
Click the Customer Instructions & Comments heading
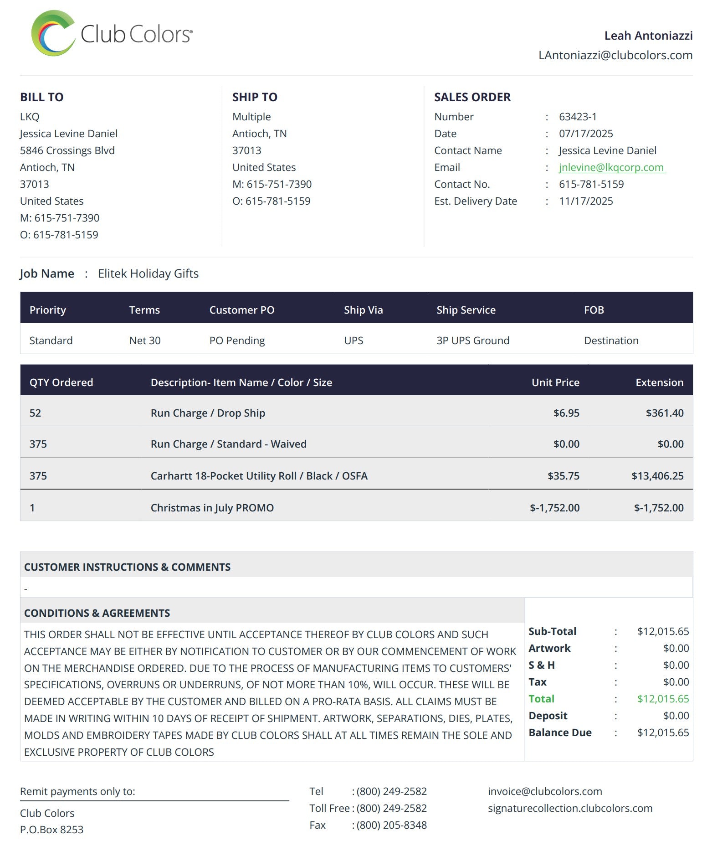click(x=127, y=567)
